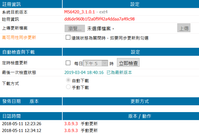Enable the 高可用性同步更新 sync checkbox
Viewport: 199px width, 134px height.
click(x=68, y=37)
